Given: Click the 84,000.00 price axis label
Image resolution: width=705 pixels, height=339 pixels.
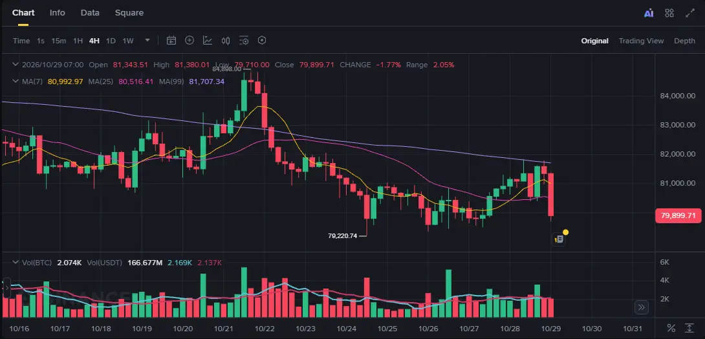Looking at the screenshot, I should (x=678, y=96).
